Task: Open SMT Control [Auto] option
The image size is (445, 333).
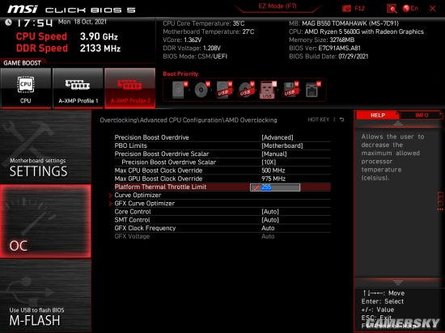Action: 270,220
